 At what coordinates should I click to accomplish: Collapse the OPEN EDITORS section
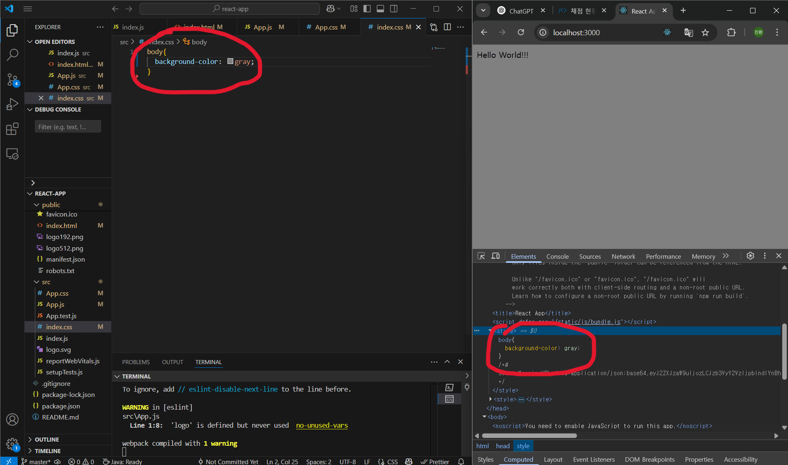(29, 41)
